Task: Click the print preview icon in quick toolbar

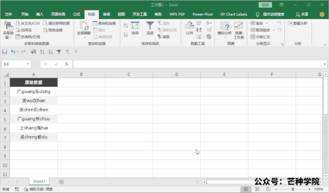Action: coord(33,52)
